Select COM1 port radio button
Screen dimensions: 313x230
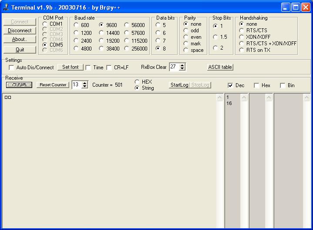pos(45,24)
